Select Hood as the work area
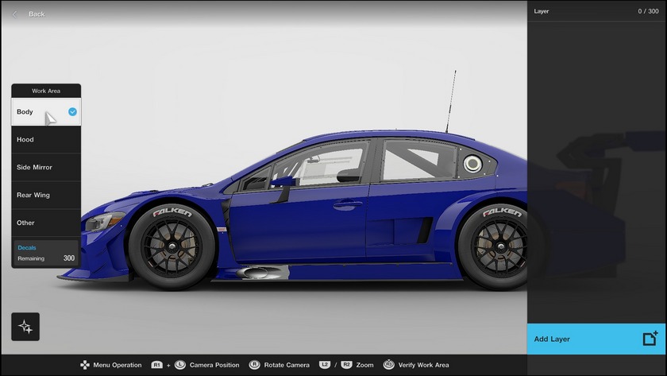 coord(46,140)
